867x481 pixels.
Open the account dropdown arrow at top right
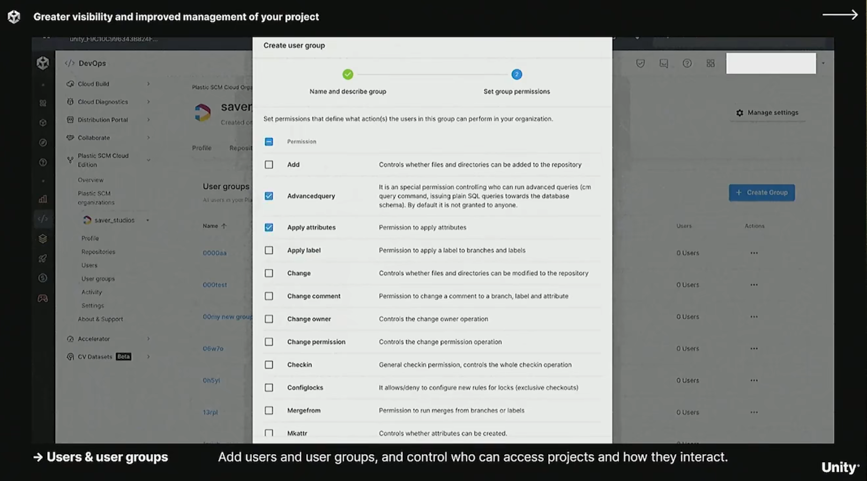(x=823, y=63)
